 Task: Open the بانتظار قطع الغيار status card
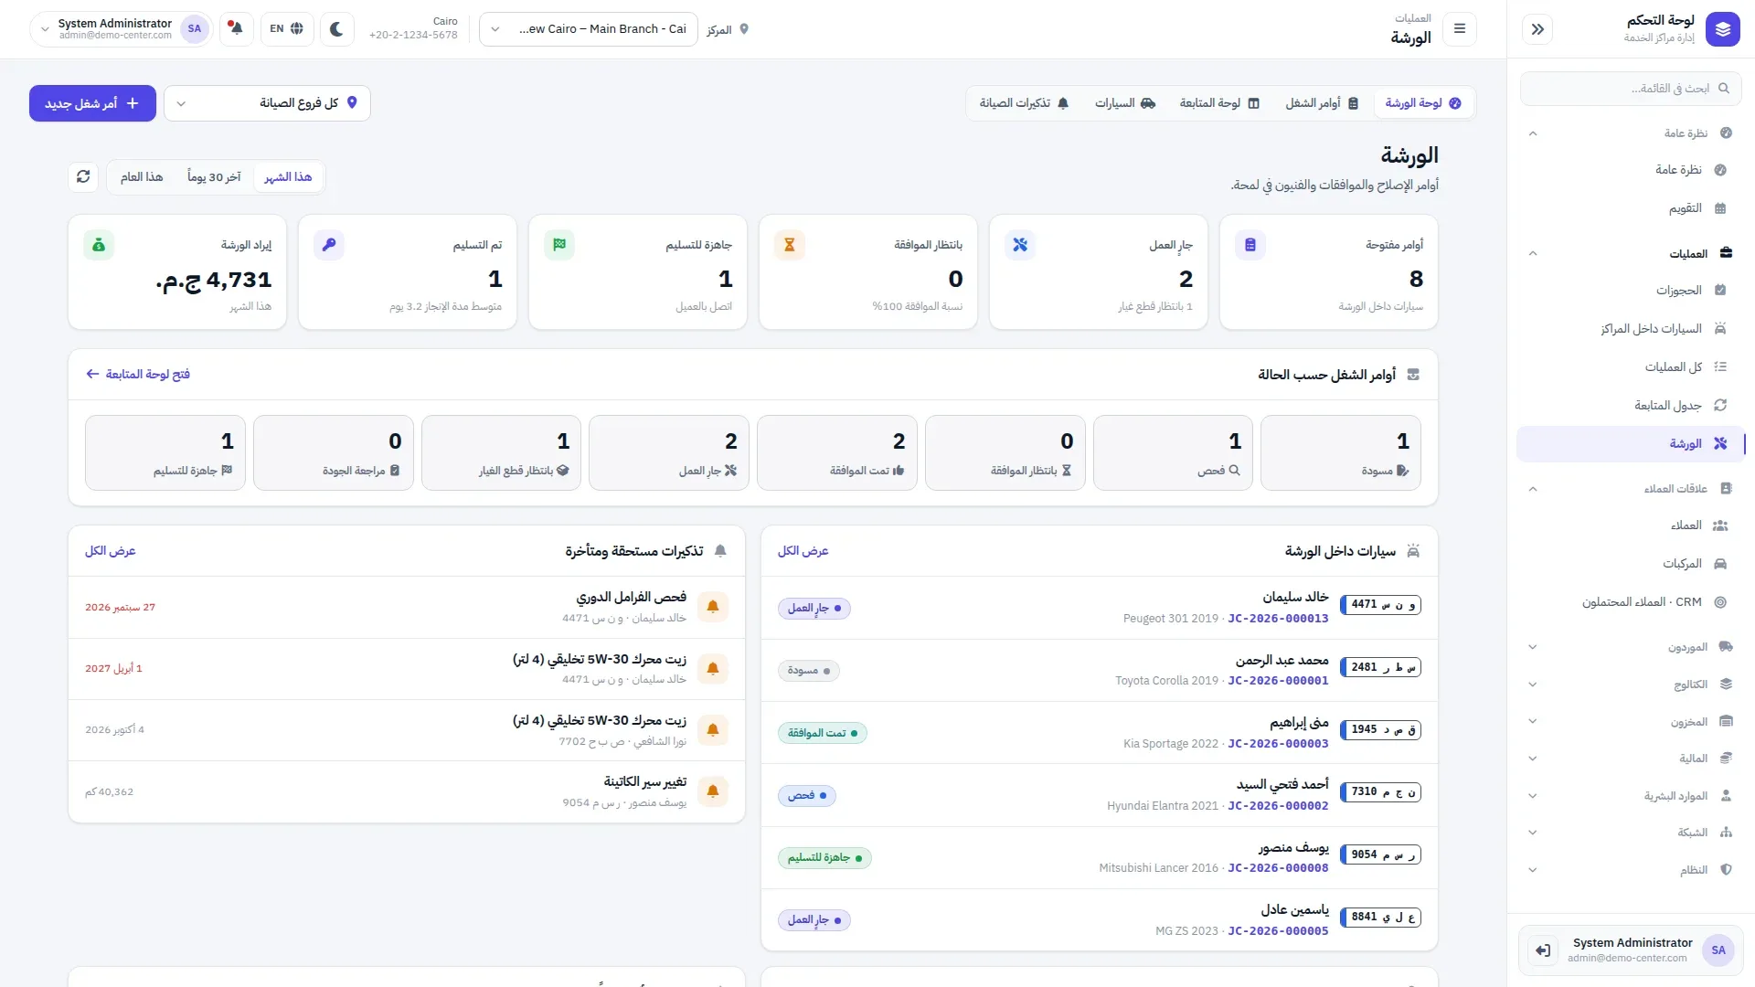(501, 453)
